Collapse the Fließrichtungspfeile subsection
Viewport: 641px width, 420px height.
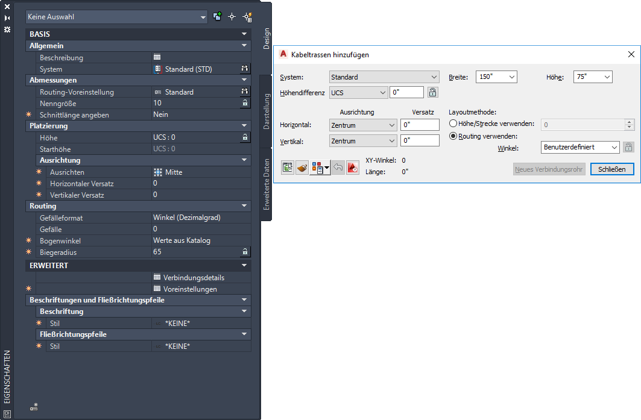tap(244, 334)
